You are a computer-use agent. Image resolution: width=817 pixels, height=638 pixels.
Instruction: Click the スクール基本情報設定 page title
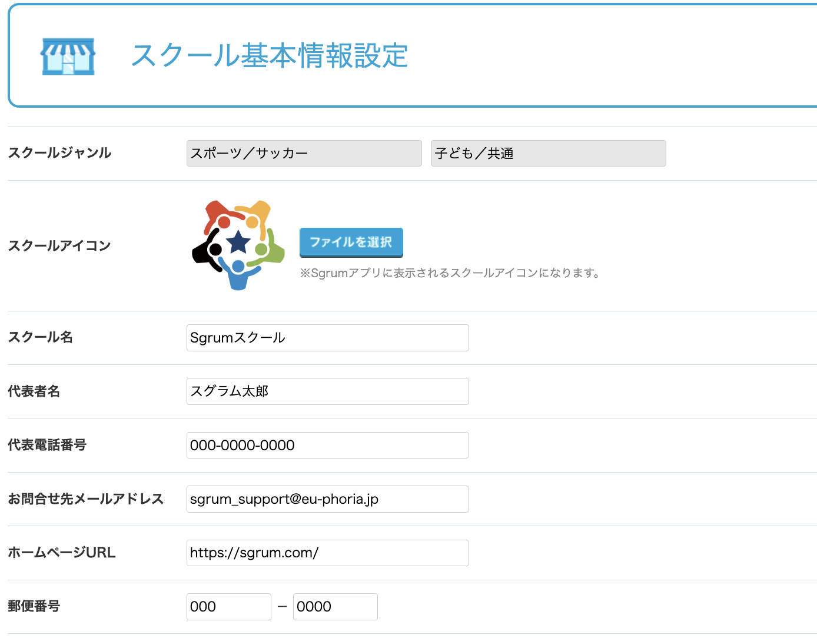[270, 56]
